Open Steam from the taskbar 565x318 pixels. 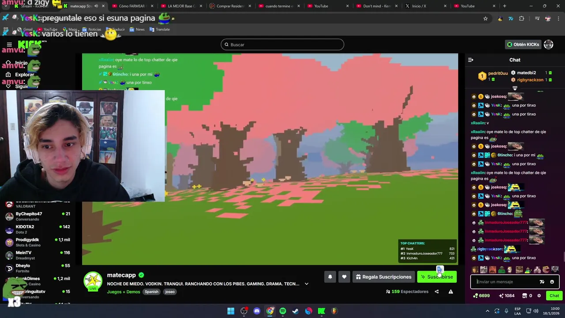(x=295, y=311)
